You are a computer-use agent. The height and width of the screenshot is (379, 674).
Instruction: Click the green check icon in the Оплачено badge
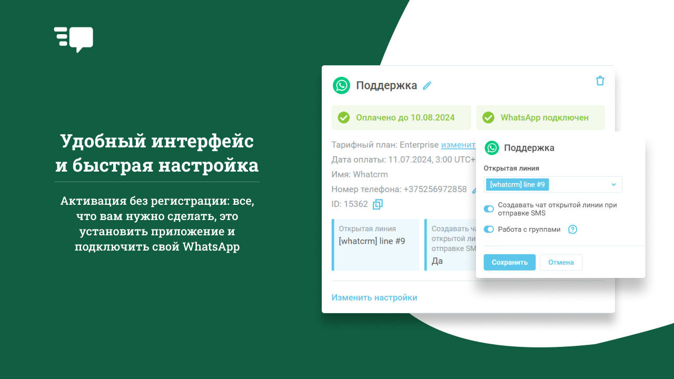point(344,117)
